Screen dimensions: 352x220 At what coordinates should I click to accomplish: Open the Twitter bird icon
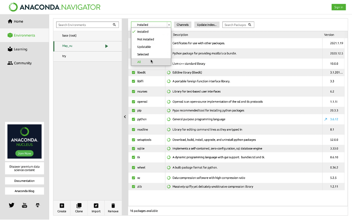[x=11, y=205]
